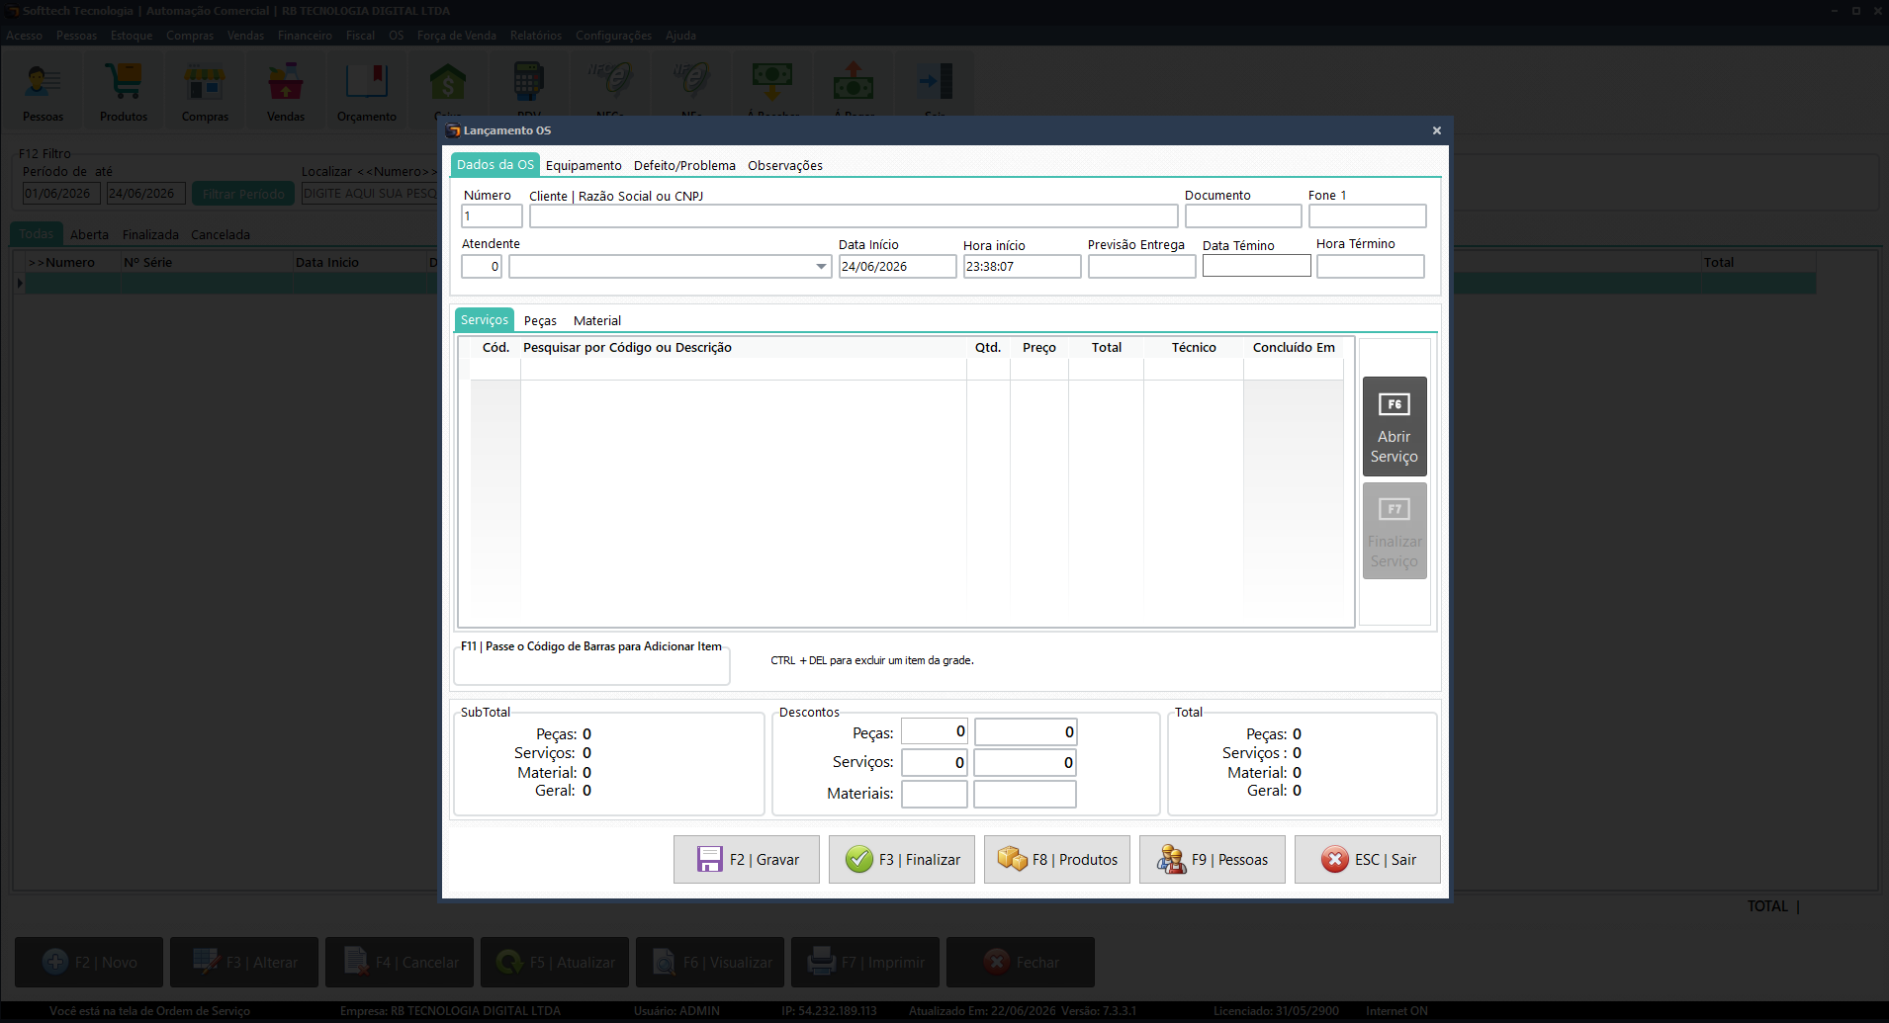Open Vendas basket icon in main toolbar
1889x1023 pixels.
click(x=286, y=91)
